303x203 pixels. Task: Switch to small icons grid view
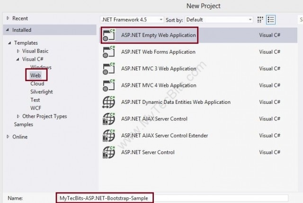point(260,20)
